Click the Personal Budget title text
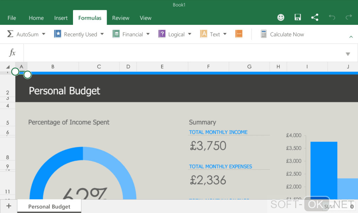The image size is (358, 213). click(x=64, y=91)
